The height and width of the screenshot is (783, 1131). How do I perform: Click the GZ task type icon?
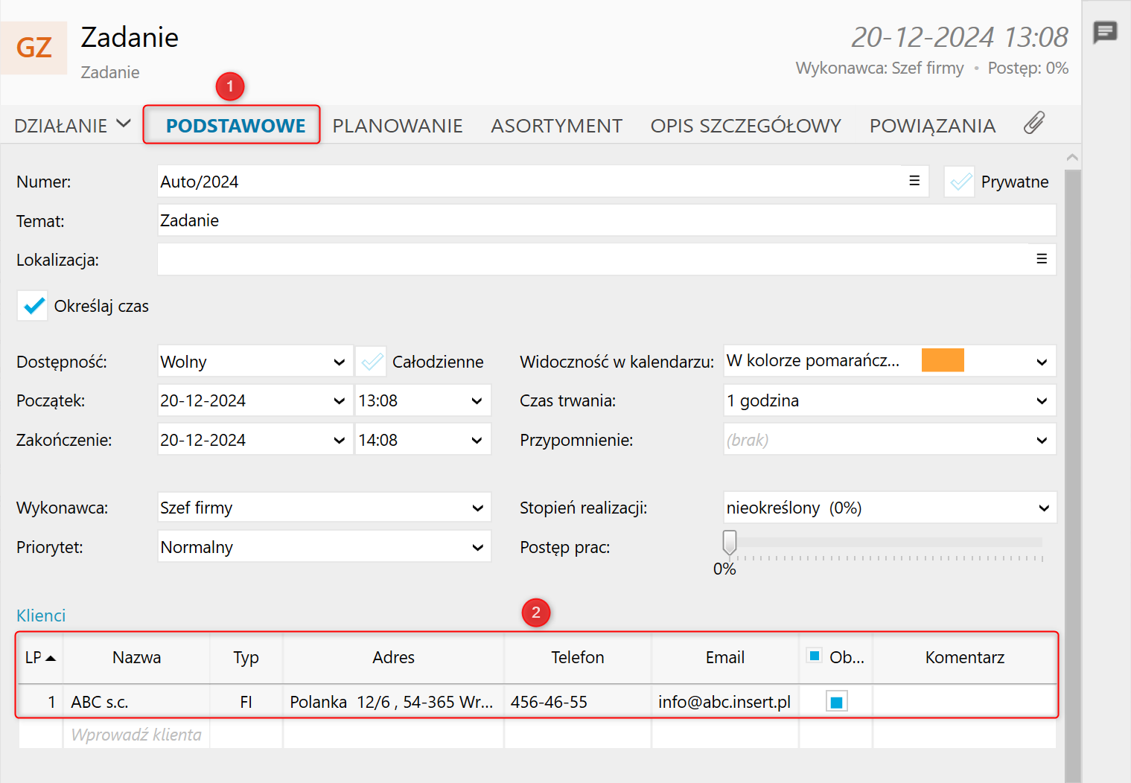pyautogui.click(x=34, y=48)
